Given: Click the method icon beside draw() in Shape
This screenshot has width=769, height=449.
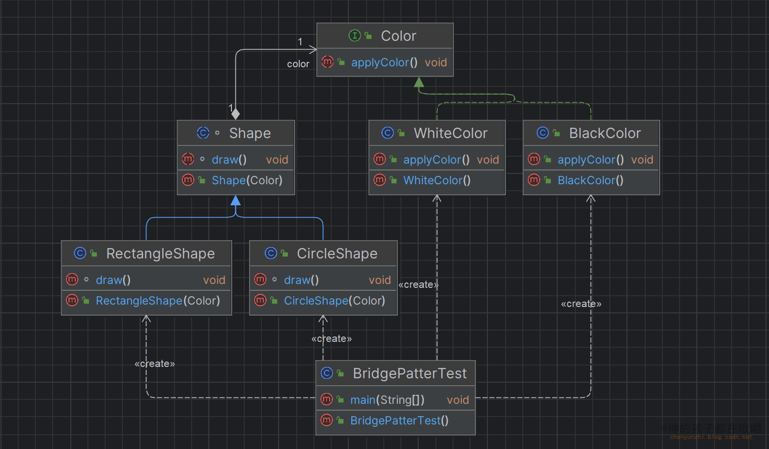Looking at the screenshot, I should (188, 159).
